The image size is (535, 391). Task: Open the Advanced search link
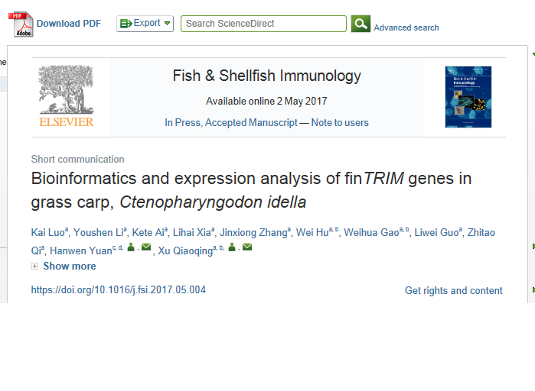(406, 27)
